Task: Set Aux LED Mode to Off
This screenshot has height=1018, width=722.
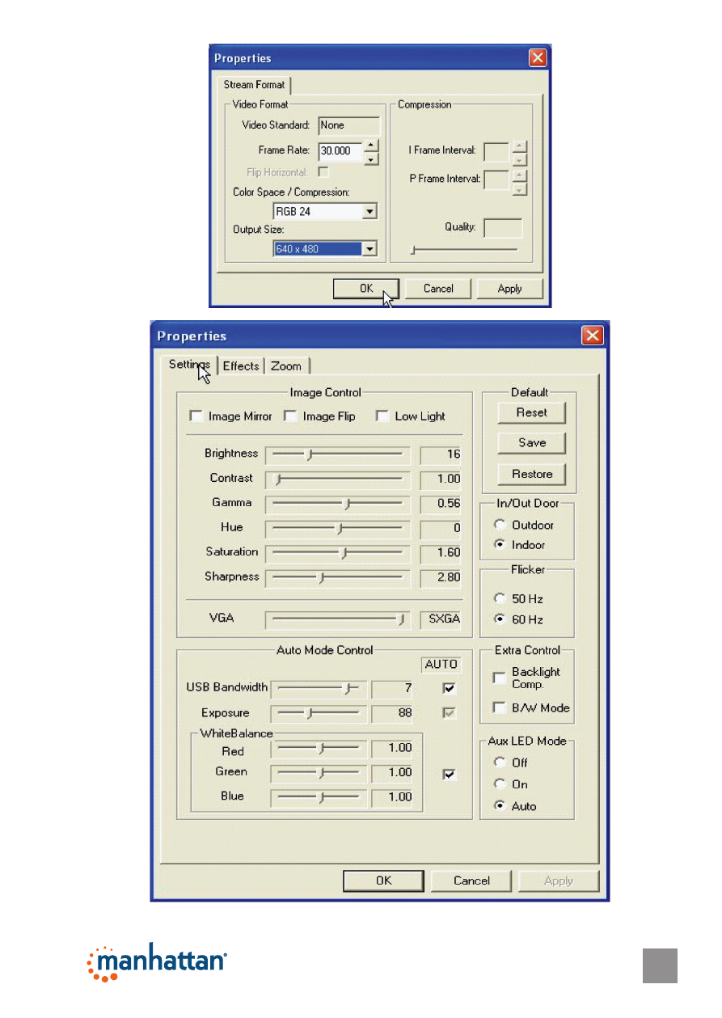Action: [500, 762]
